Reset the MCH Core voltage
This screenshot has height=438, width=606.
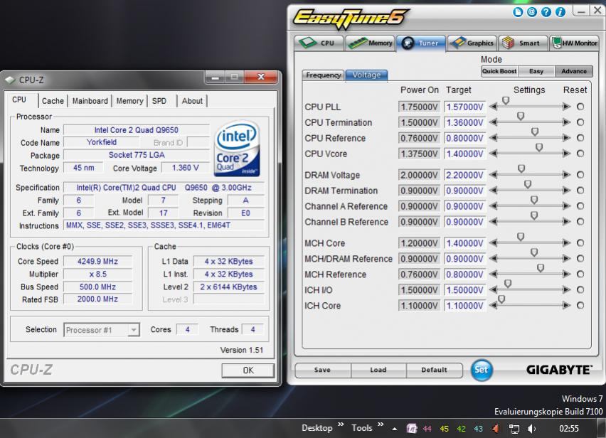click(580, 243)
